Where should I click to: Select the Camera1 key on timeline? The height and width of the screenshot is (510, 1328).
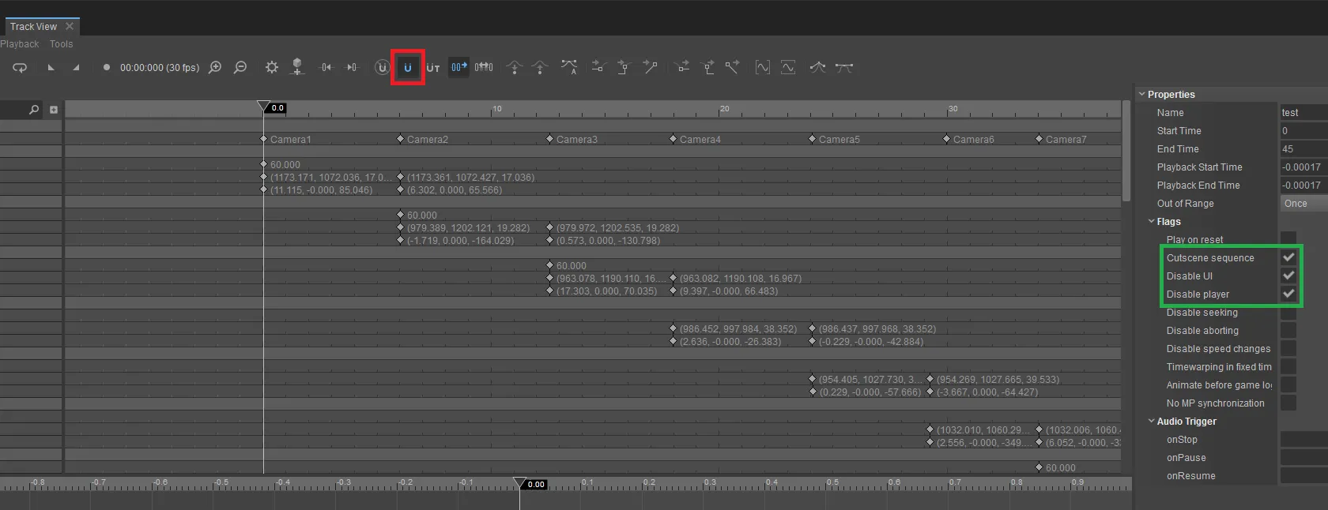(264, 139)
